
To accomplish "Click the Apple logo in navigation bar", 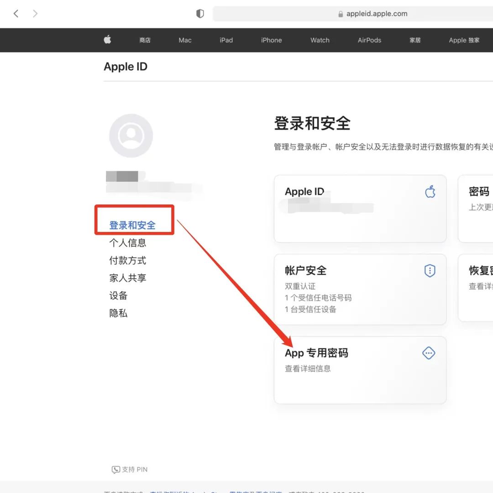I will pos(108,40).
